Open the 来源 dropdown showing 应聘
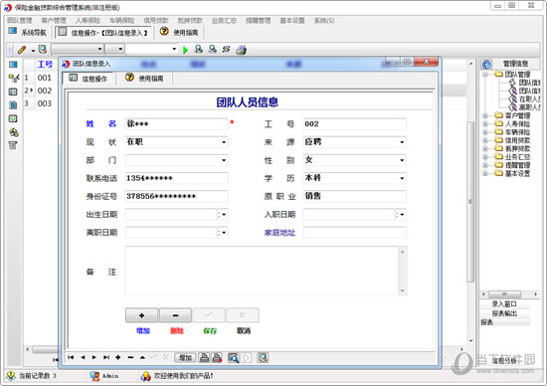The width and height of the screenshot is (547, 386). point(402,142)
